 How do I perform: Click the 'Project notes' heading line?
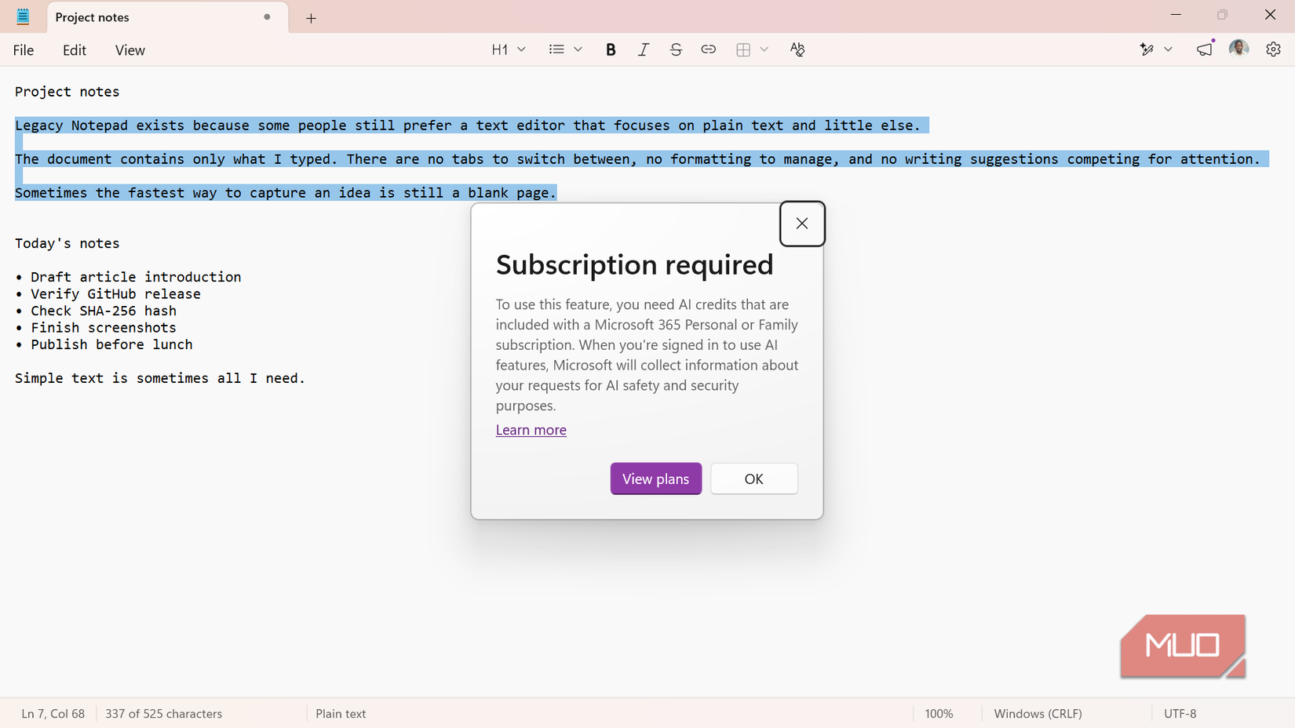pyautogui.click(x=67, y=92)
